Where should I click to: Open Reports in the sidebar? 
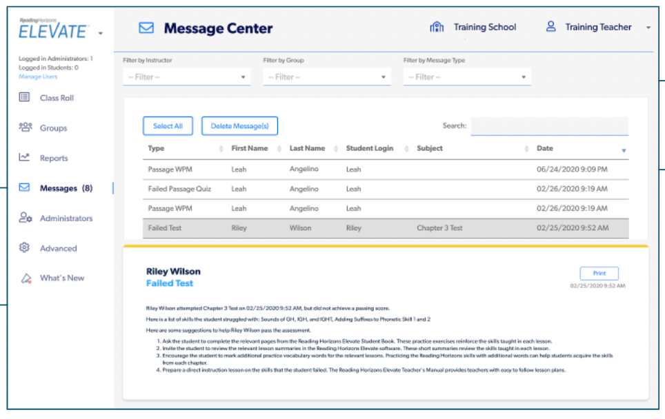coord(54,158)
